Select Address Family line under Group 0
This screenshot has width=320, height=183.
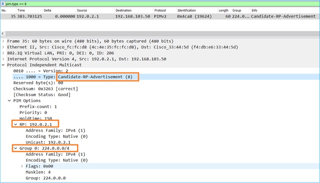[x=55, y=154]
